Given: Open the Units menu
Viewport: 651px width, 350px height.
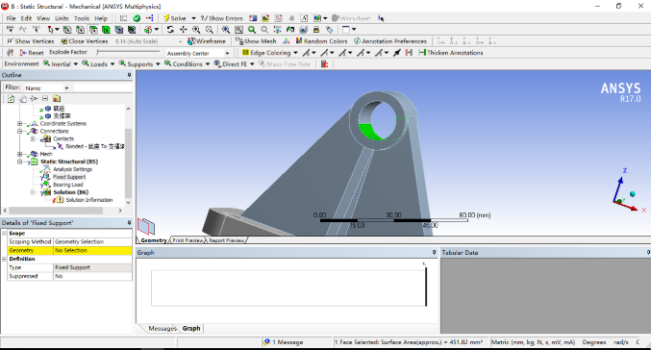Looking at the screenshot, I should click(62, 18).
